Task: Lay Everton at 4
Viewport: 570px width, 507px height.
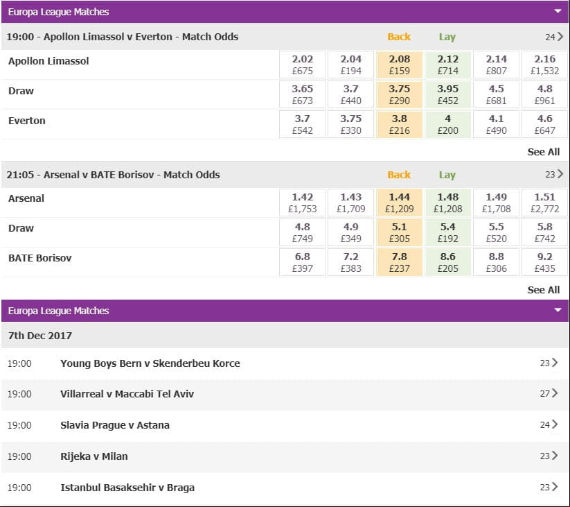Action: tap(448, 124)
